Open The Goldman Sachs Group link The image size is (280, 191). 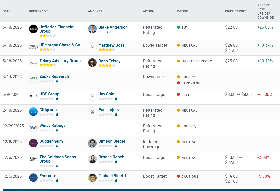[58, 159]
